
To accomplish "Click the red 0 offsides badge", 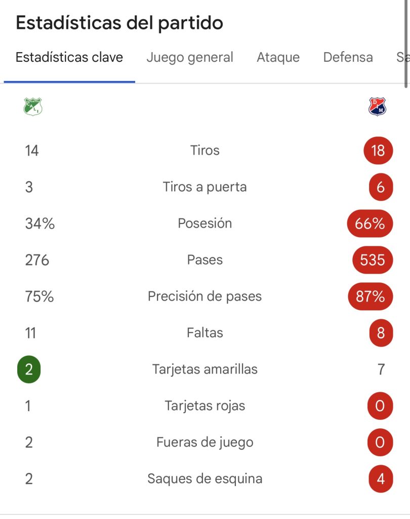I will click(381, 442).
